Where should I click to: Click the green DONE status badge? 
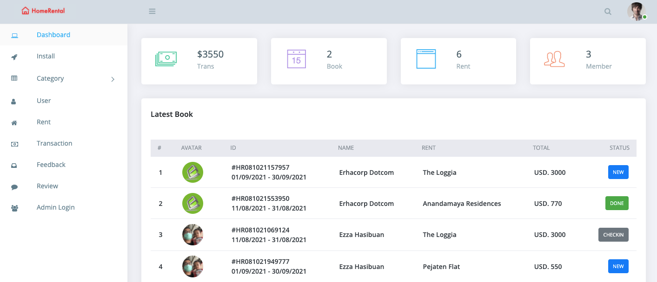pyautogui.click(x=617, y=203)
